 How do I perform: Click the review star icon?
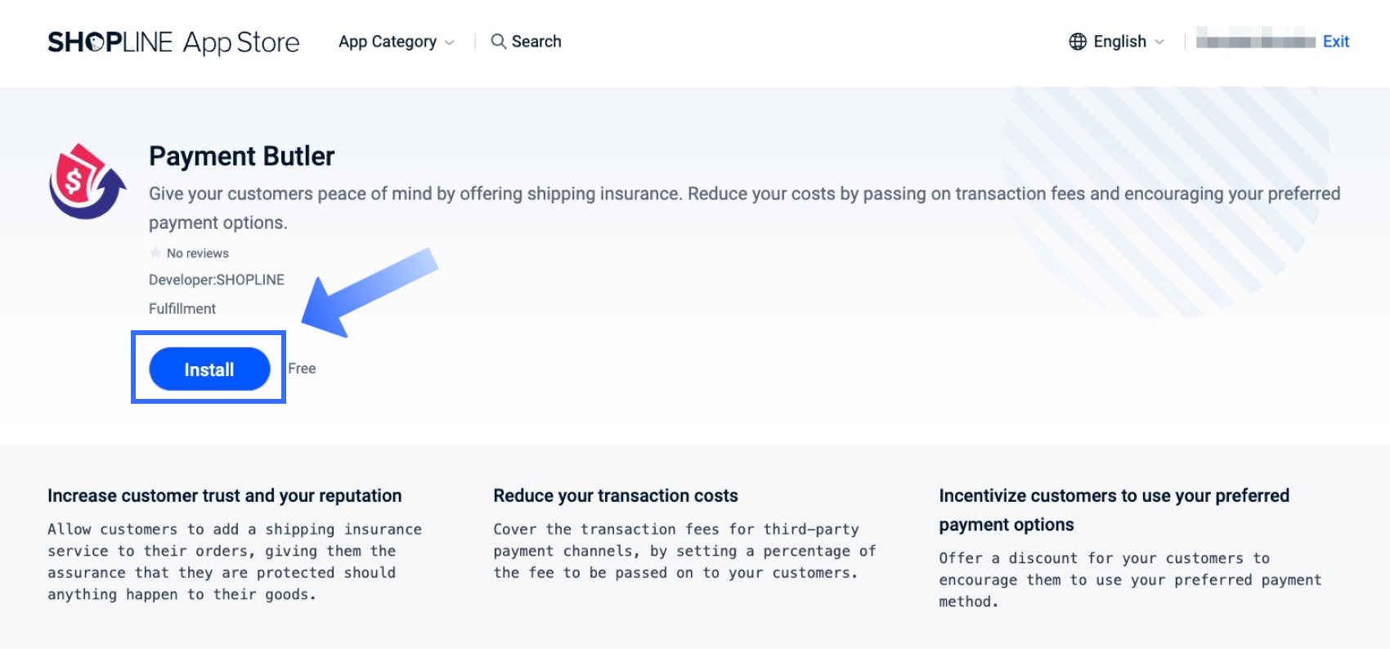click(x=155, y=253)
